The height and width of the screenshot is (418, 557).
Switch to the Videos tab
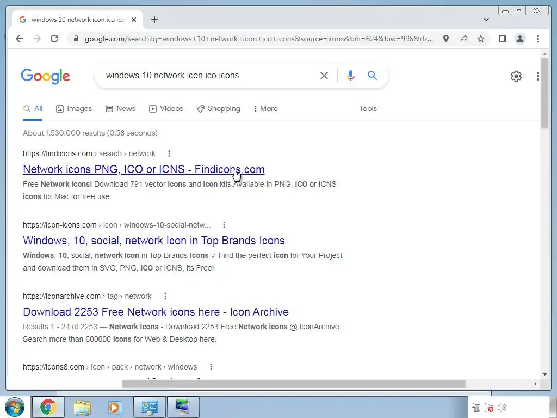[166, 109]
